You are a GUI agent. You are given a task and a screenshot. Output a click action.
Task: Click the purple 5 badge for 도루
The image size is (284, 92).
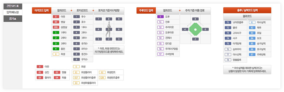(161, 17)
